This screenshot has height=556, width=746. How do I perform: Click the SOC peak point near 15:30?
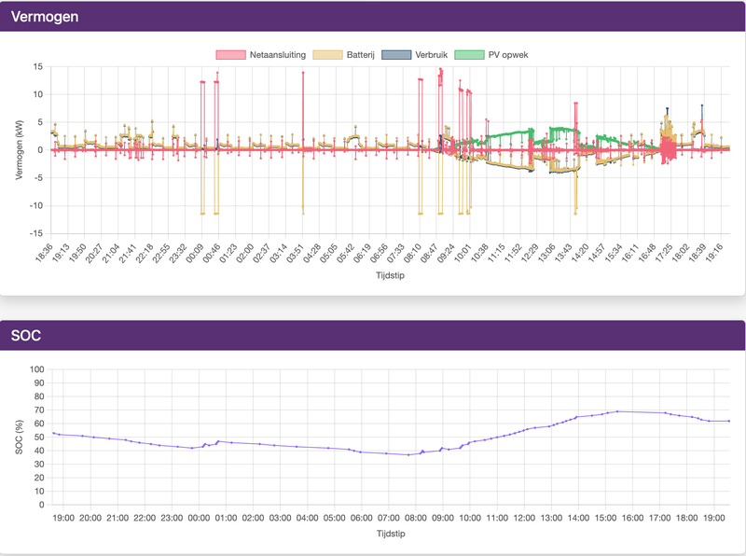point(617,411)
